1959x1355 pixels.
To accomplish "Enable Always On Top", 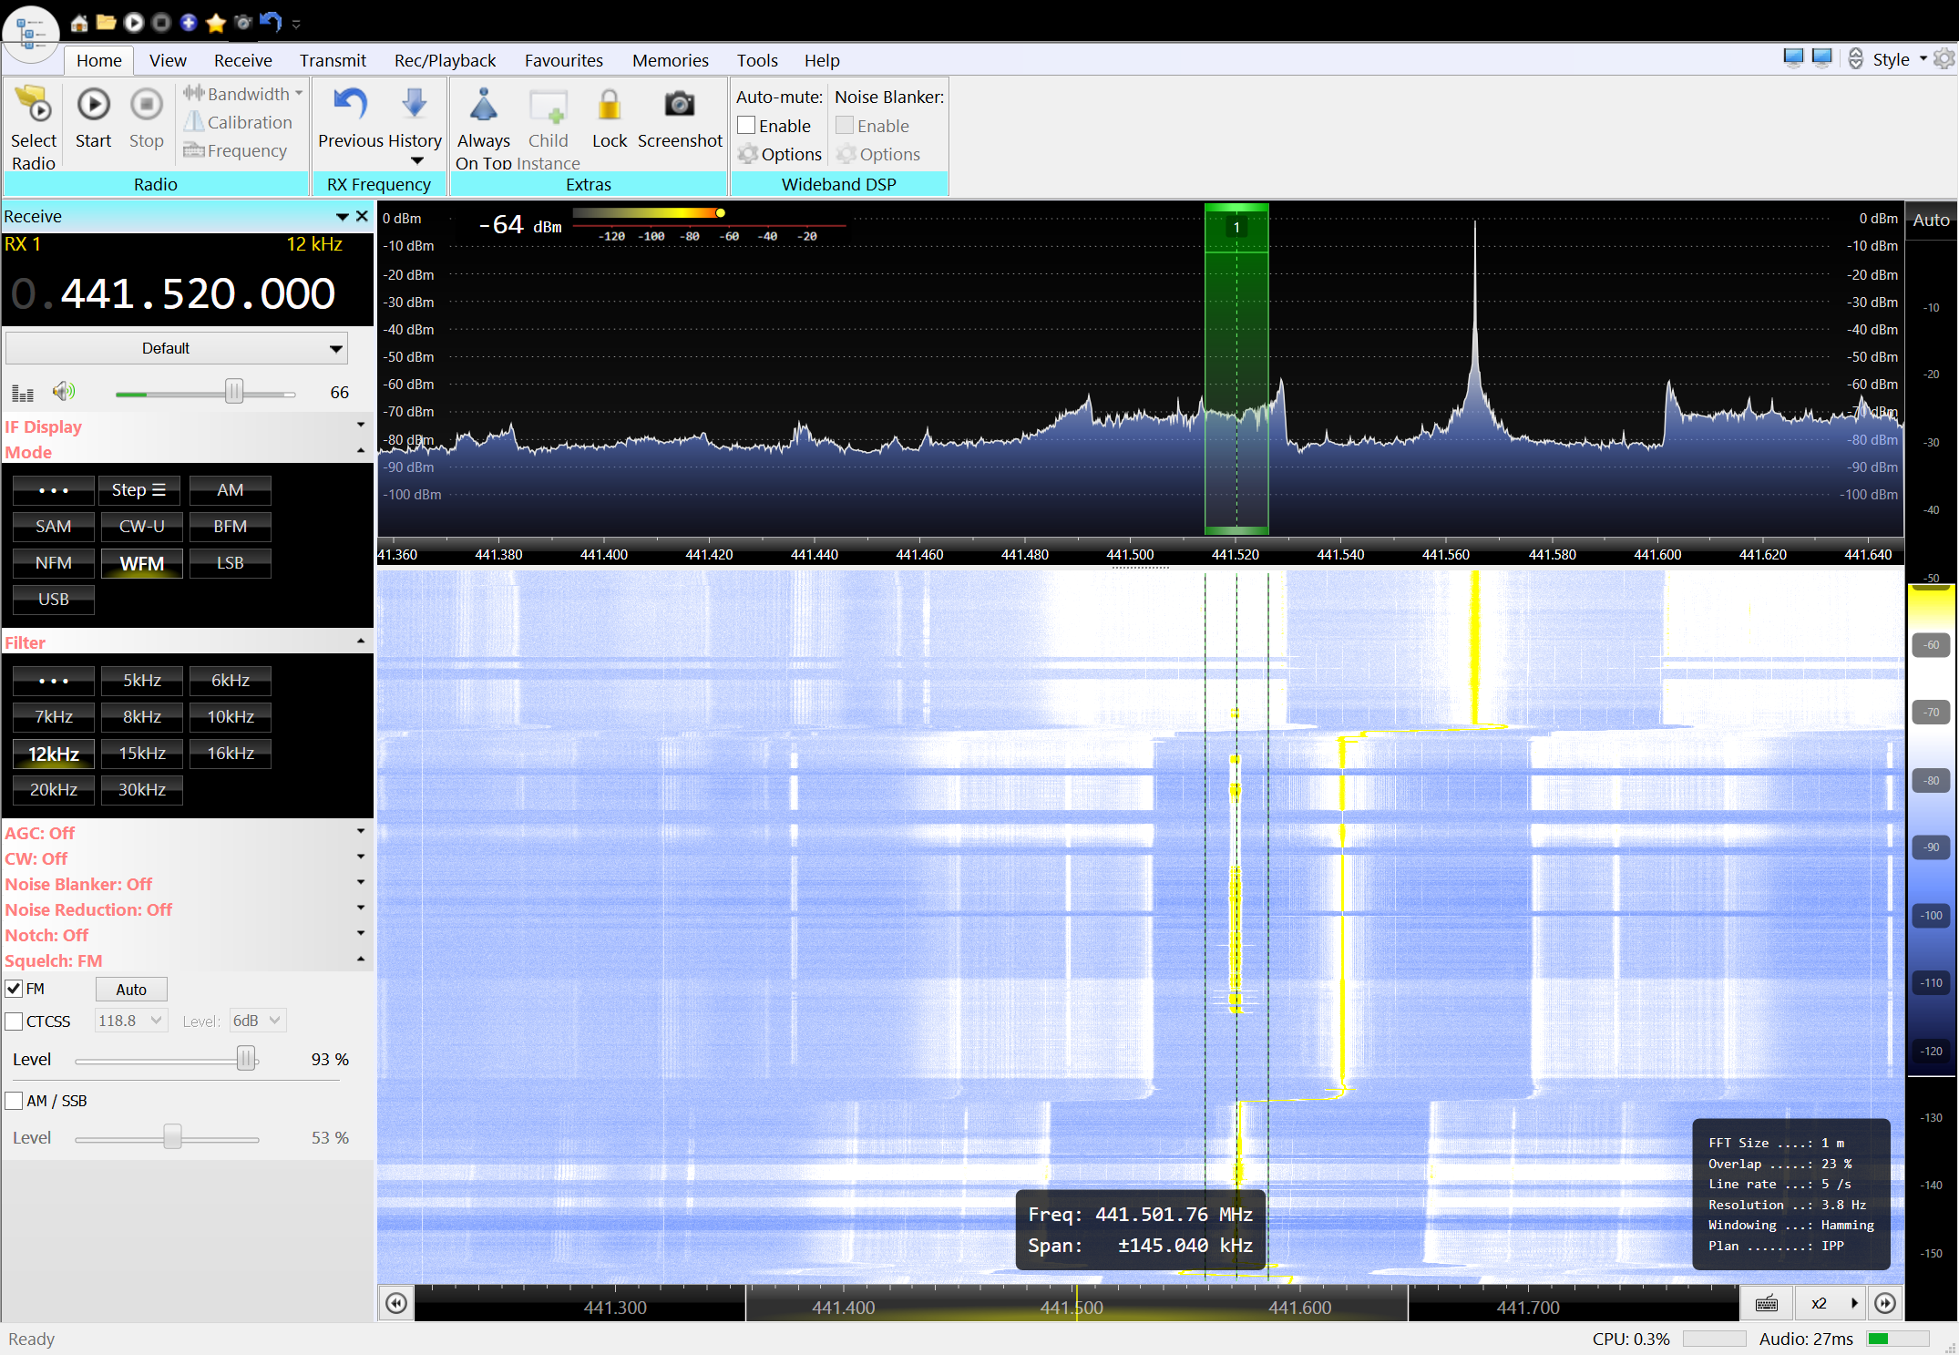I will pyautogui.click(x=484, y=106).
